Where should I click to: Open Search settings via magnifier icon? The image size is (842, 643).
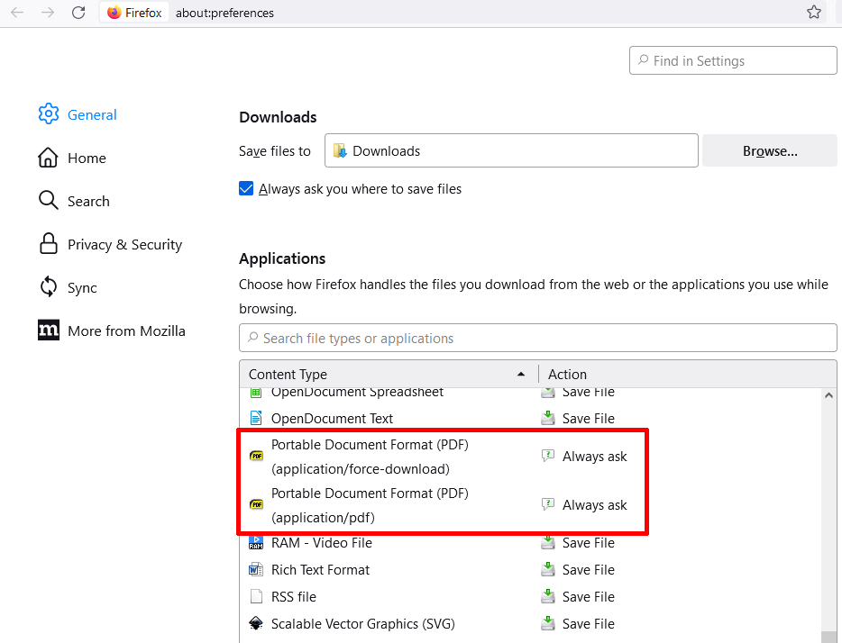46,201
